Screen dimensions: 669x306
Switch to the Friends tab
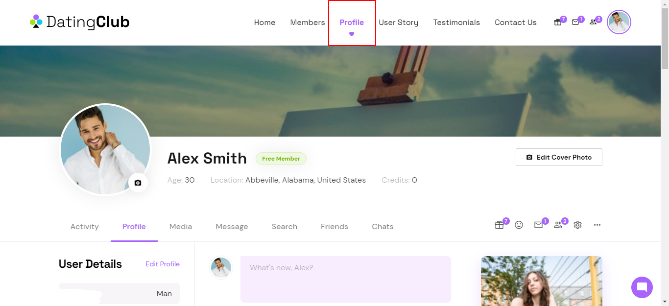(x=334, y=227)
